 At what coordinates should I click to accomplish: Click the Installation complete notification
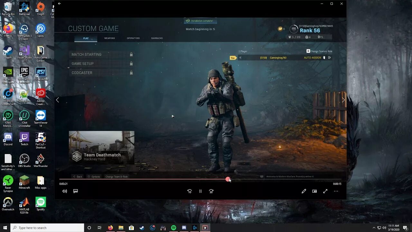(x=200, y=21)
